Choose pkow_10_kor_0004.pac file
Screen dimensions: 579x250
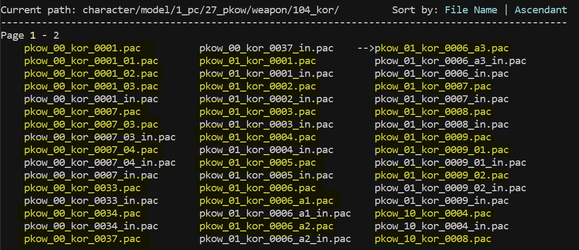coord(433,213)
